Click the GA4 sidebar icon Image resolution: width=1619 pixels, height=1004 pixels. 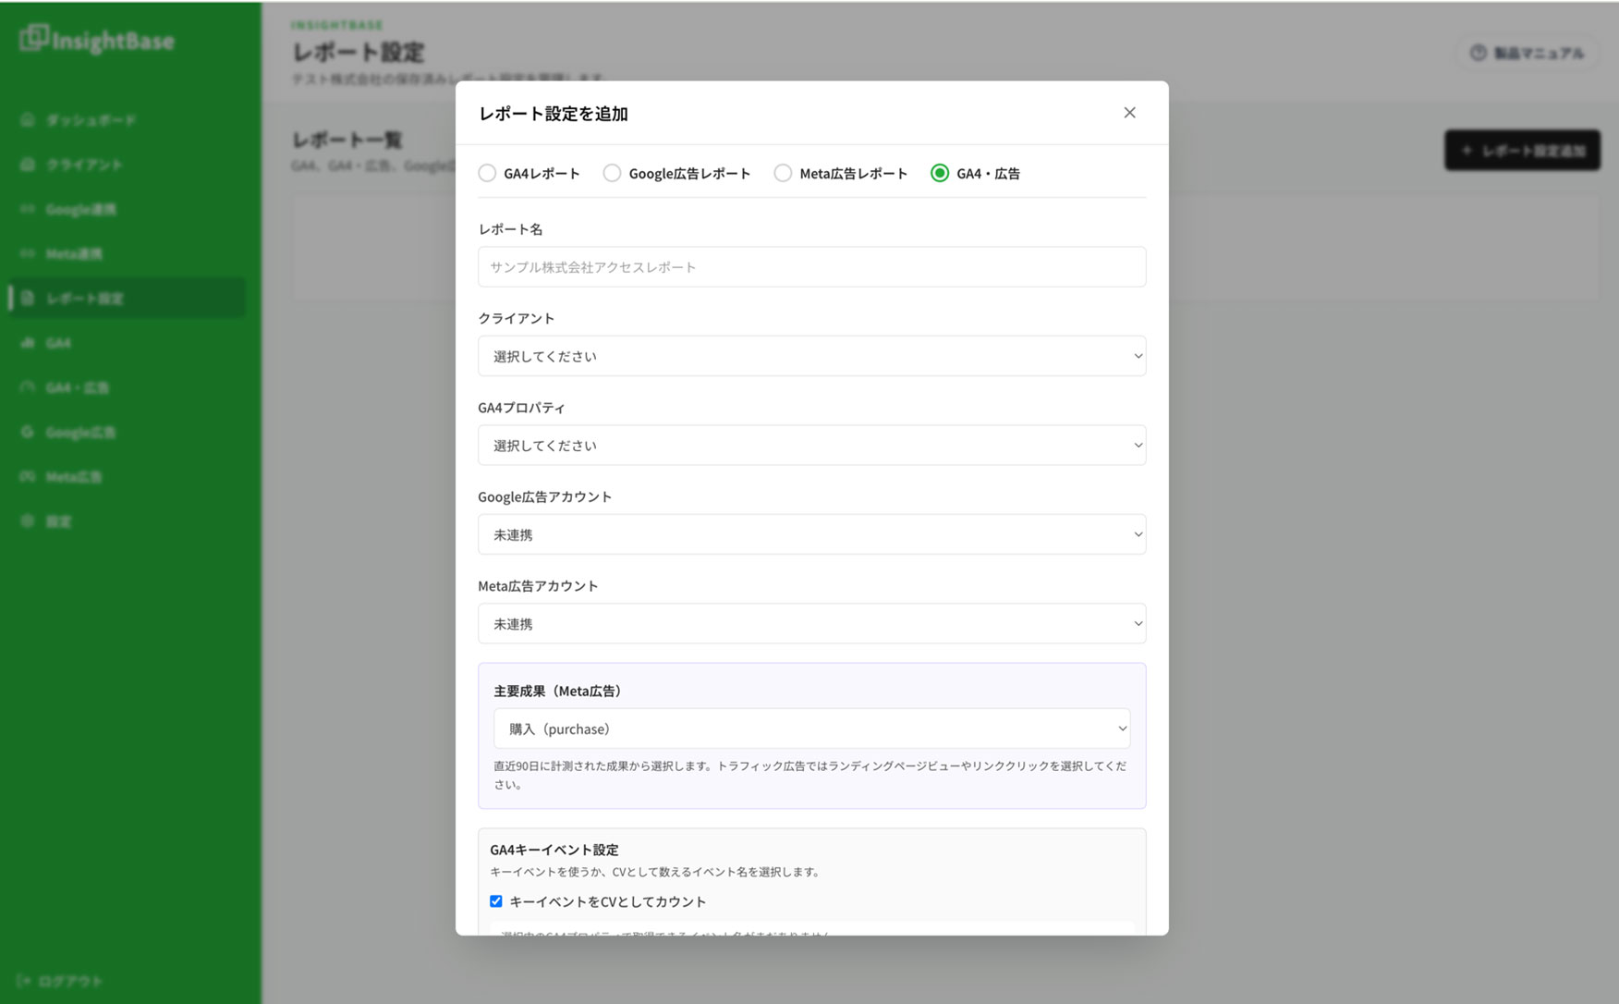click(27, 342)
